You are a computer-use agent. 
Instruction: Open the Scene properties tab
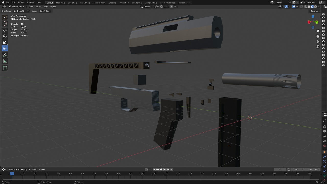(325, 141)
